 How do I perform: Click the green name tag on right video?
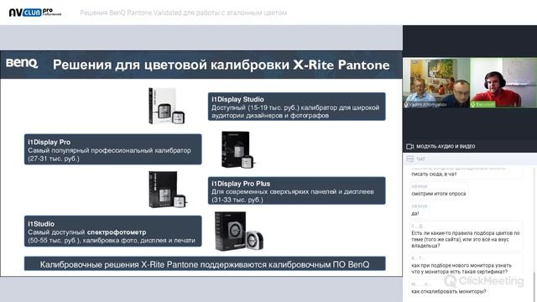483,104
